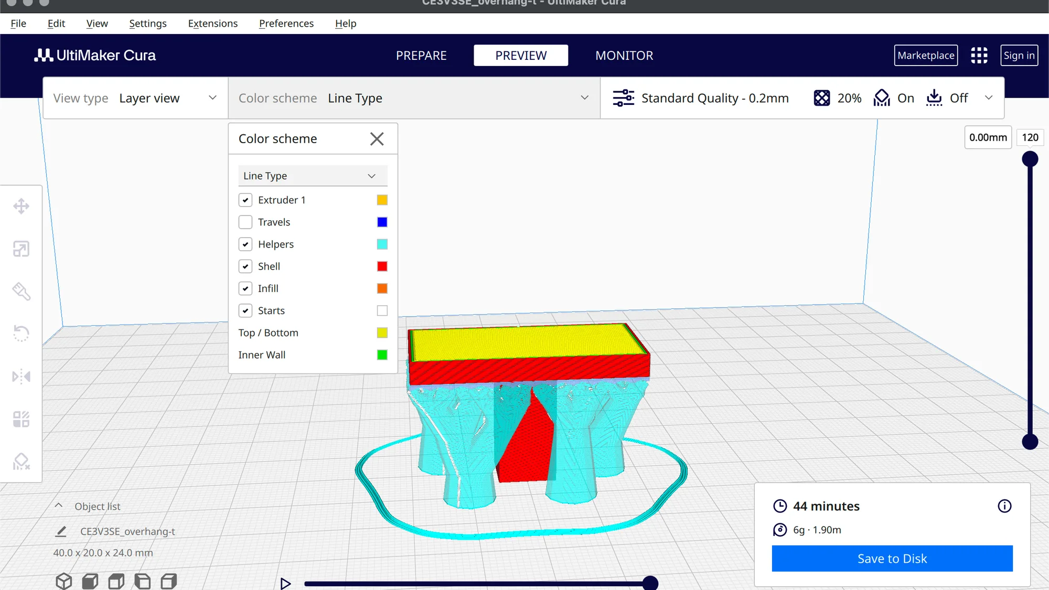Select the Move tool in left toolbar
The height and width of the screenshot is (590, 1049).
coord(21,206)
